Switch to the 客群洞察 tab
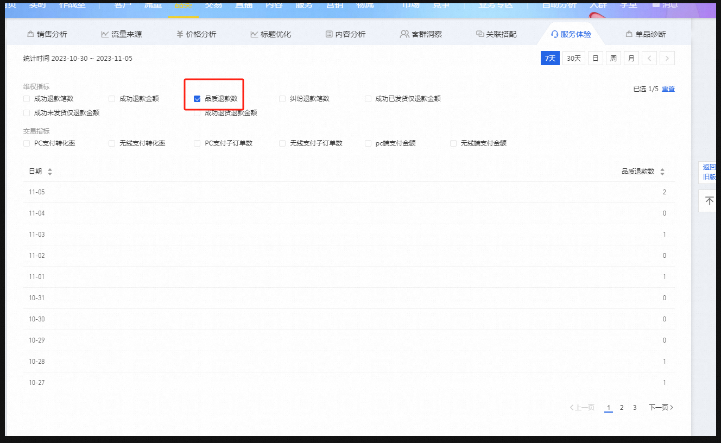This screenshot has width=721, height=443. [x=421, y=34]
